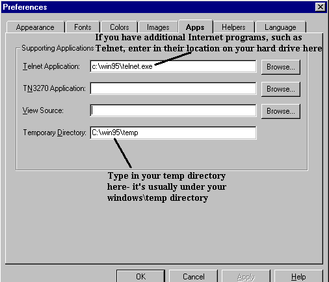This screenshot has width=329, height=282.
Task: Confirm preferences with OK button
Action: point(141,276)
